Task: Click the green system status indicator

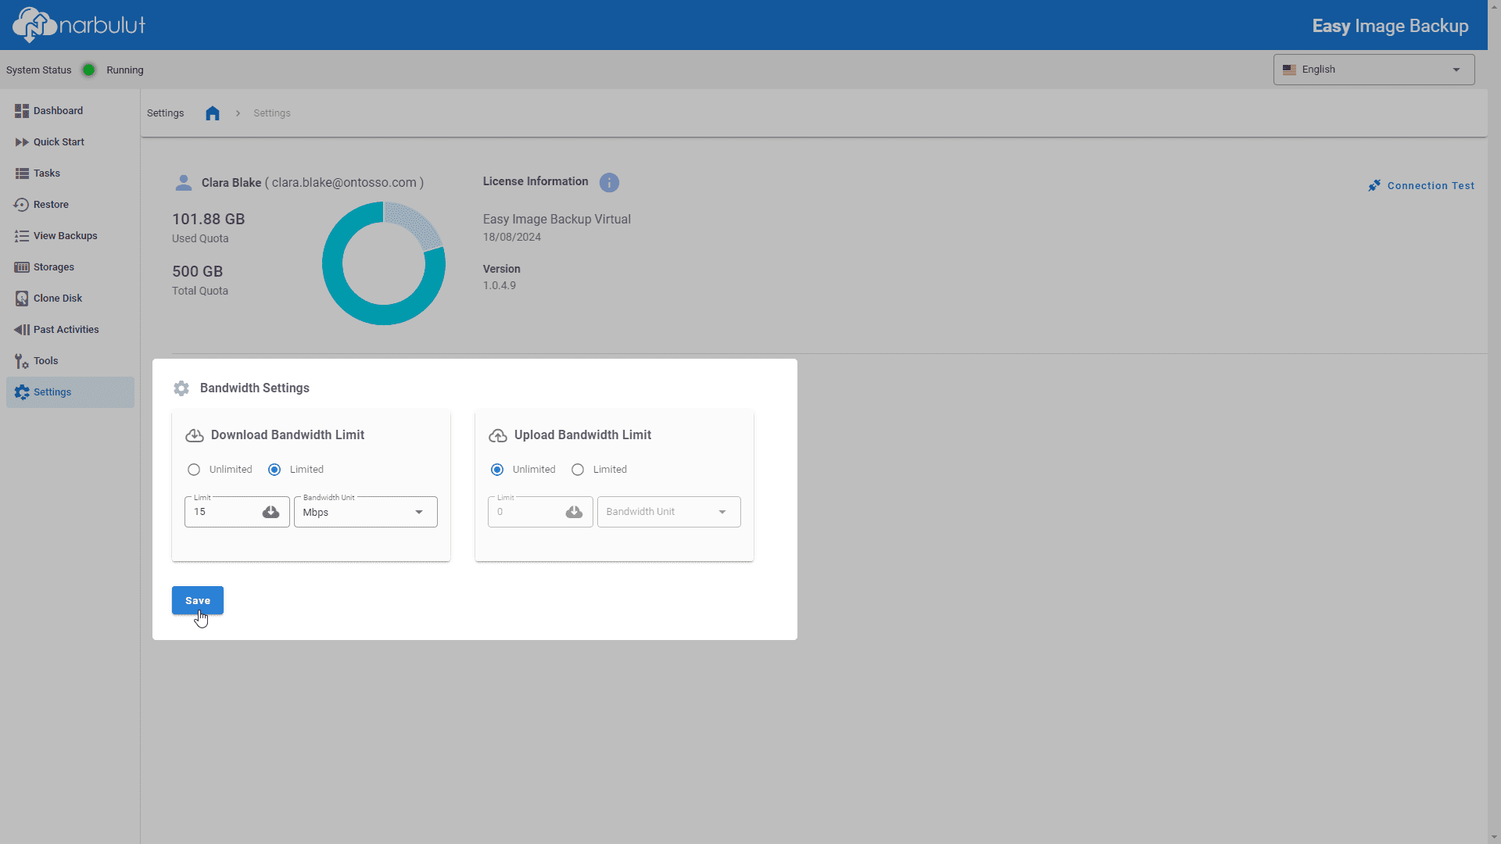Action: click(x=89, y=70)
